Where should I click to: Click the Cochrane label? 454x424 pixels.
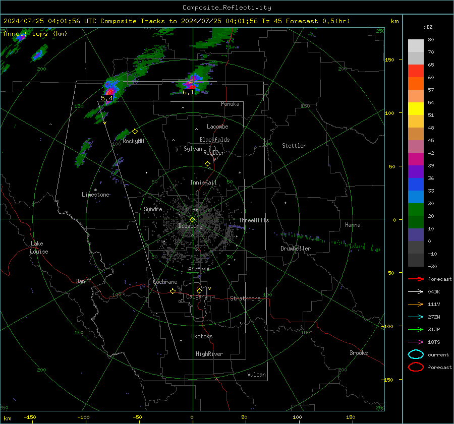pyautogui.click(x=165, y=282)
